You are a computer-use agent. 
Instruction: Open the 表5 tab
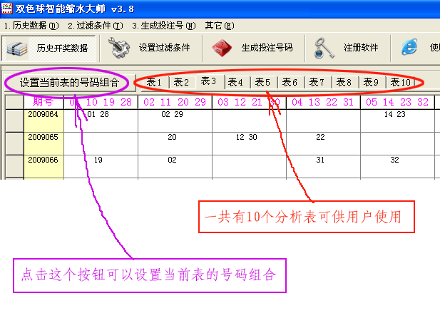point(262,82)
